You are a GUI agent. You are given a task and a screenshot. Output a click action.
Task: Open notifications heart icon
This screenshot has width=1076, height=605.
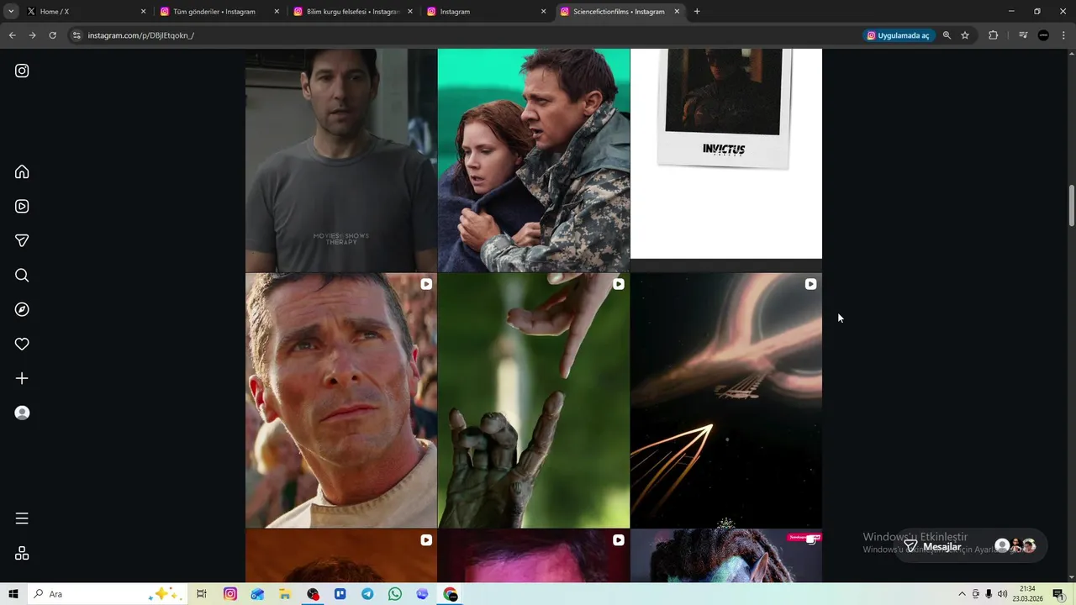(22, 344)
